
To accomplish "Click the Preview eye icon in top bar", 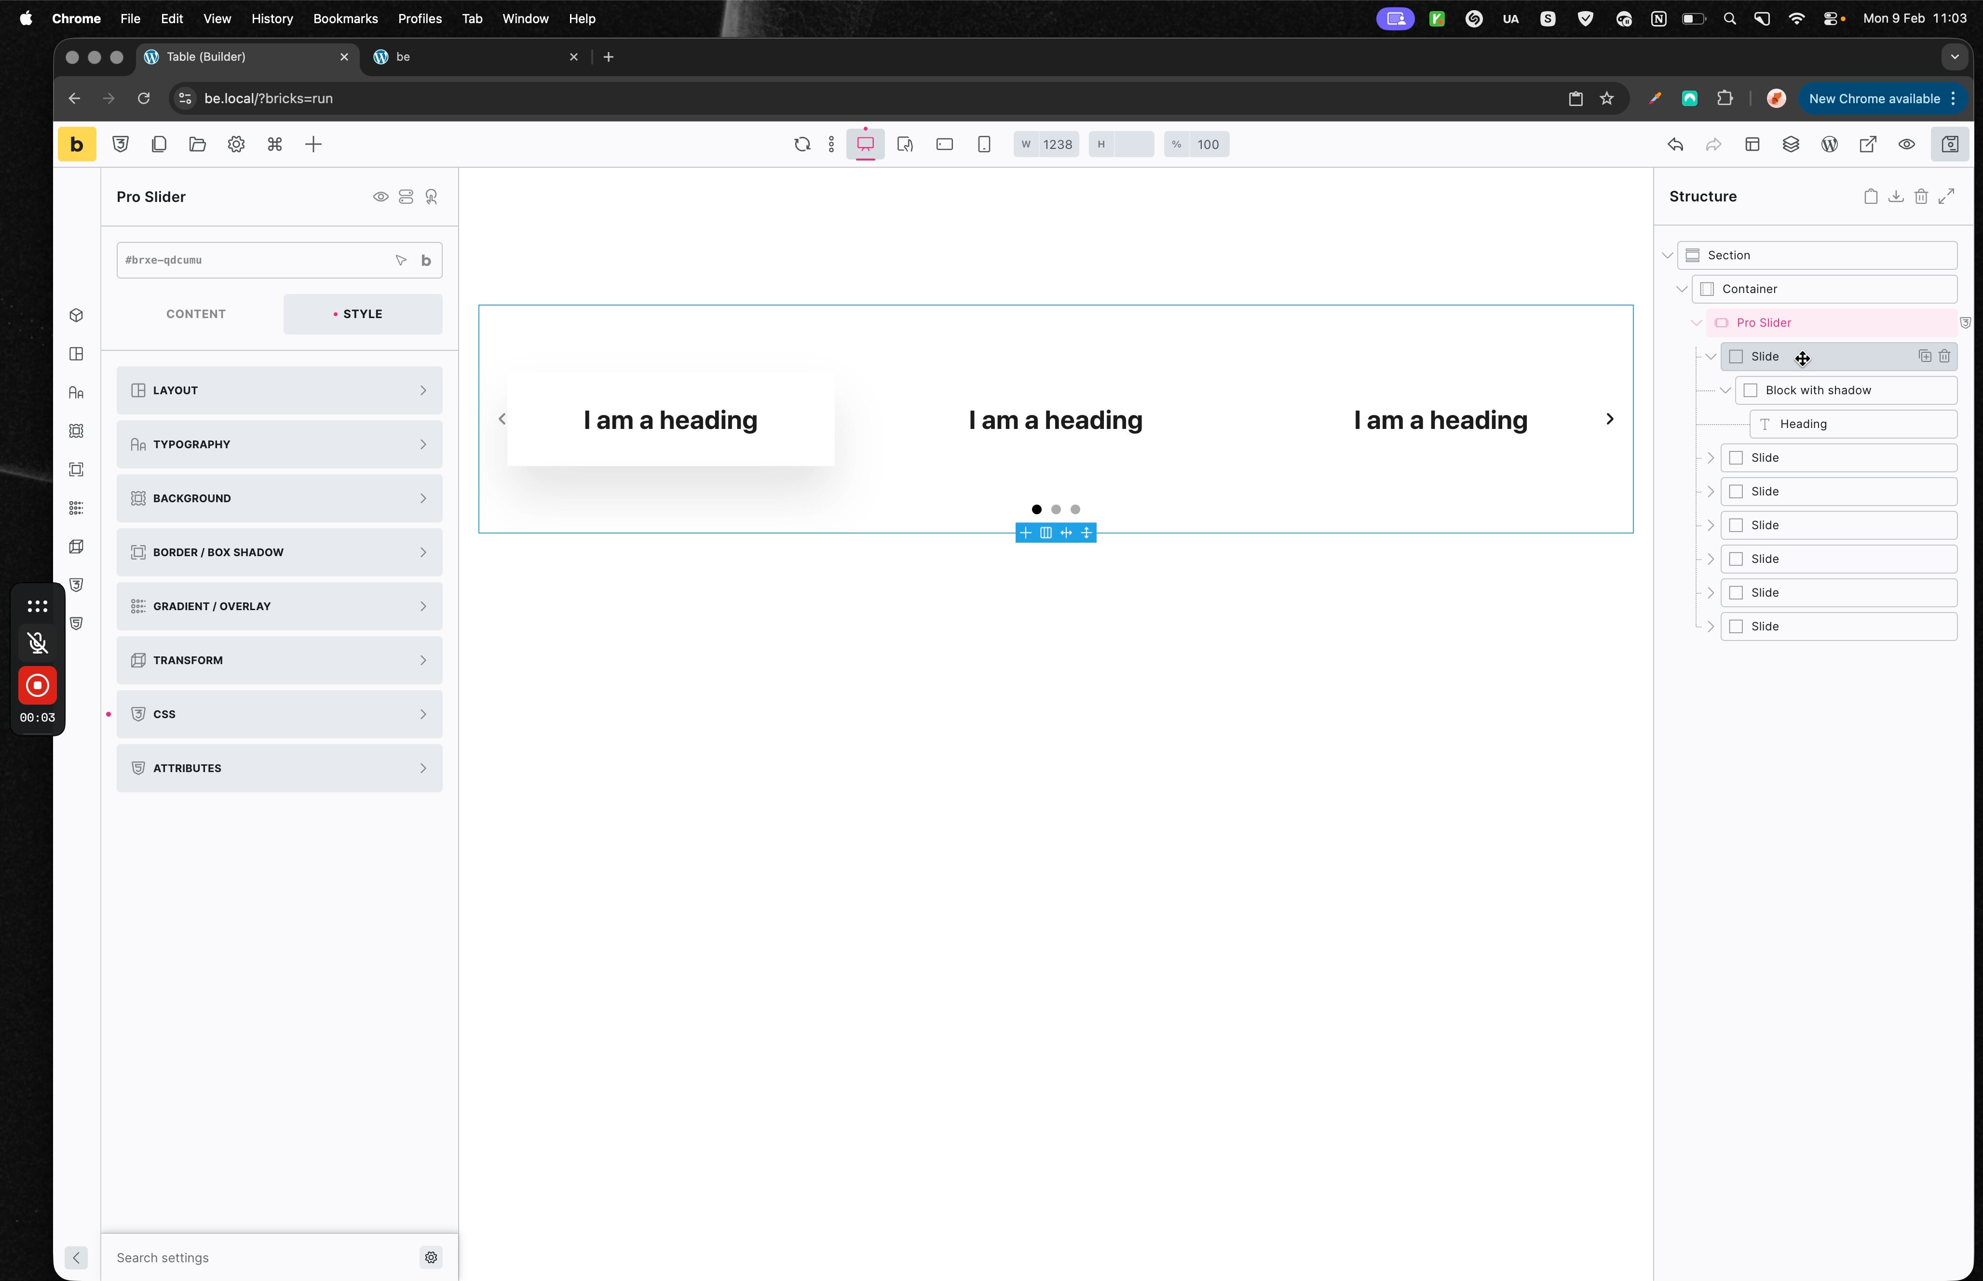I will pos(1906,145).
